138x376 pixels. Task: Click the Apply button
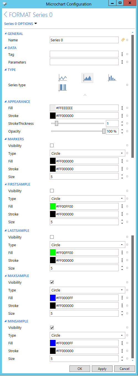click(102, 369)
